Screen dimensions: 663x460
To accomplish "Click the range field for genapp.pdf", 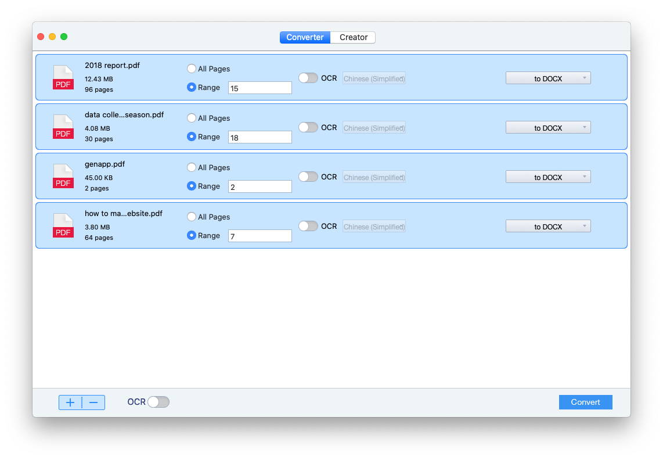I will point(260,186).
